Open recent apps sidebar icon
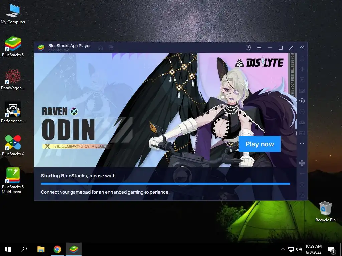This screenshot has width=342, height=256. coord(302,195)
